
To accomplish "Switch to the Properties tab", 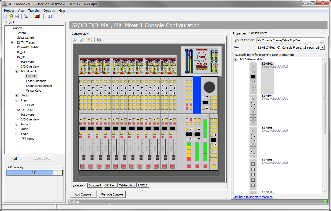I will click(239, 33).
